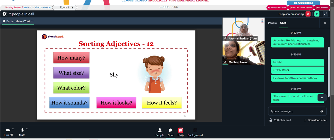This screenshot has width=334, height=140.
Task: Jump to latest chat with down chevron
Action: tap(322, 98)
